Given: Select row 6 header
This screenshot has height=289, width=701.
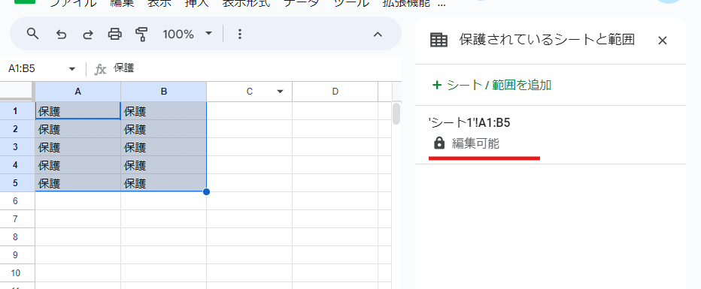Looking at the screenshot, I should (15, 201).
